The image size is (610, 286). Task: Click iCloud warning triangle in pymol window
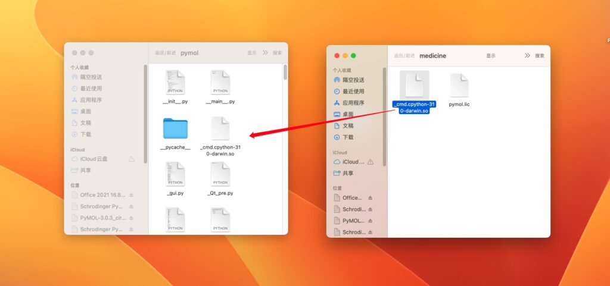pos(132,159)
